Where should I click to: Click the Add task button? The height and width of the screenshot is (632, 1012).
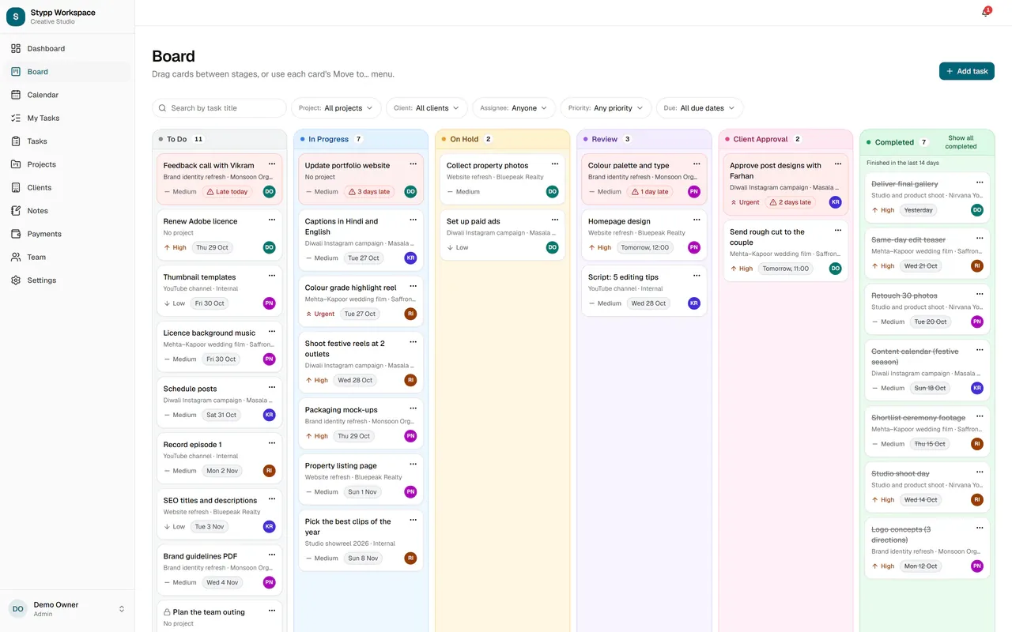tap(966, 71)
